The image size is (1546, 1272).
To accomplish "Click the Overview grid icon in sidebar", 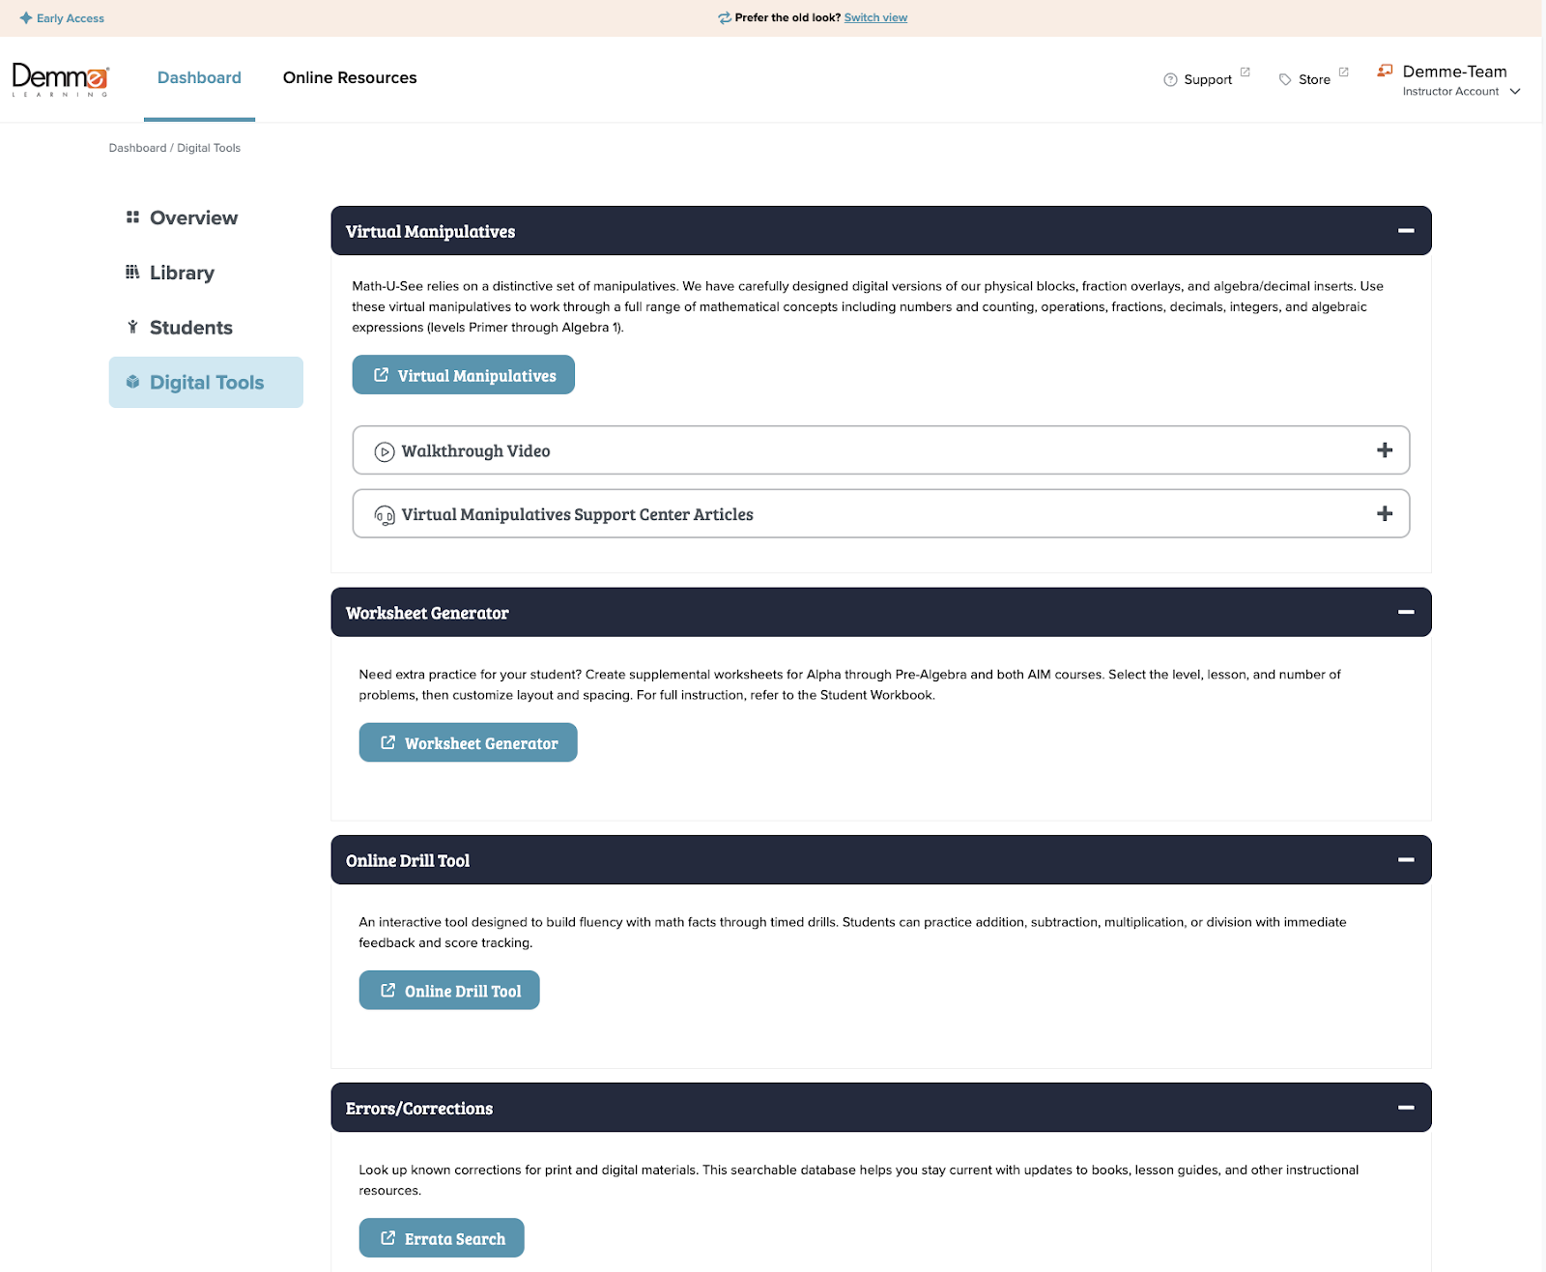I will 132,217.
